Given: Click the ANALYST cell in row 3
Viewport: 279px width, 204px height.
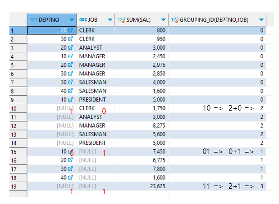Looking at the screenshot, I should 96,47.
